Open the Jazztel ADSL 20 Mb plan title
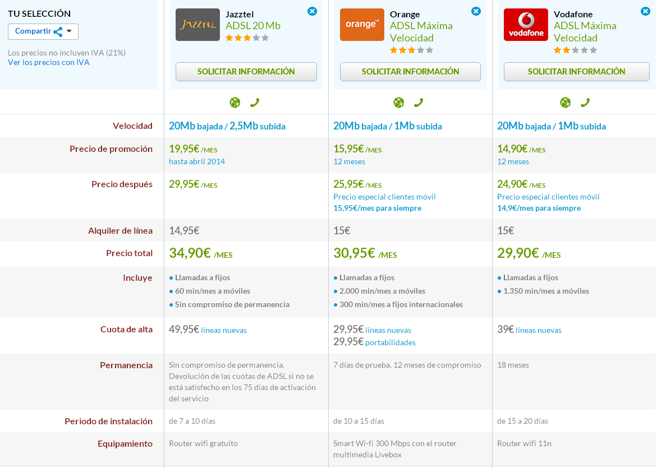Screen dimensions: 657x468 click(x=252, y=26)
